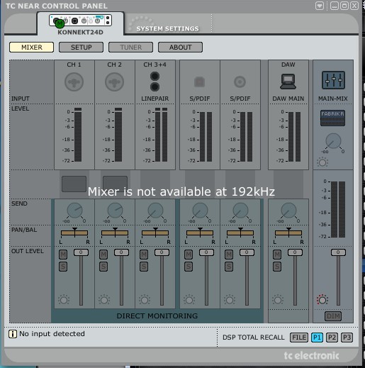Viewport: 365px width, 368px height.
Task: Mute channel CH 1
Action: pyautogui.click(x=63, y=255)
